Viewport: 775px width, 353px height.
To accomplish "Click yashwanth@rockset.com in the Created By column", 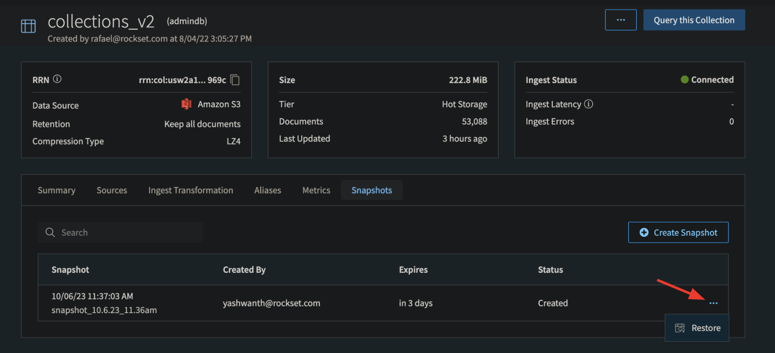I will 271,303.
